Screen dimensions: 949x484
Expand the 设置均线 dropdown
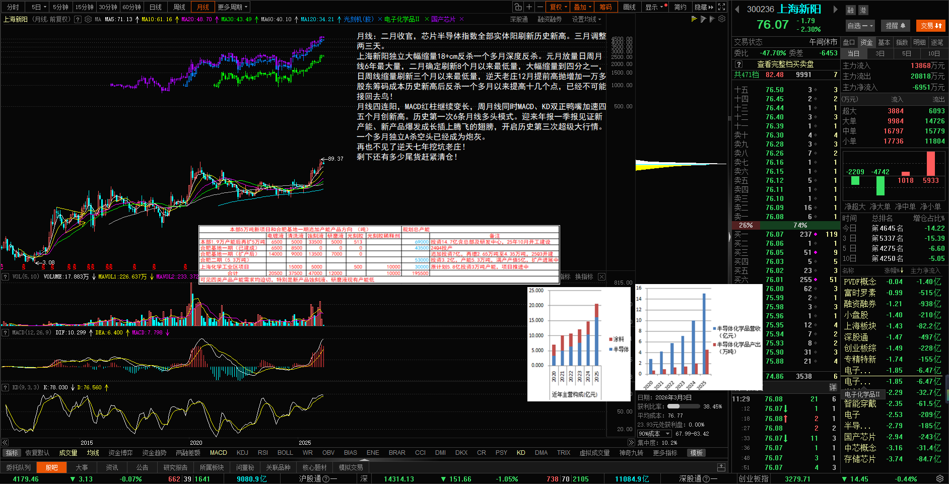[586, 19]
